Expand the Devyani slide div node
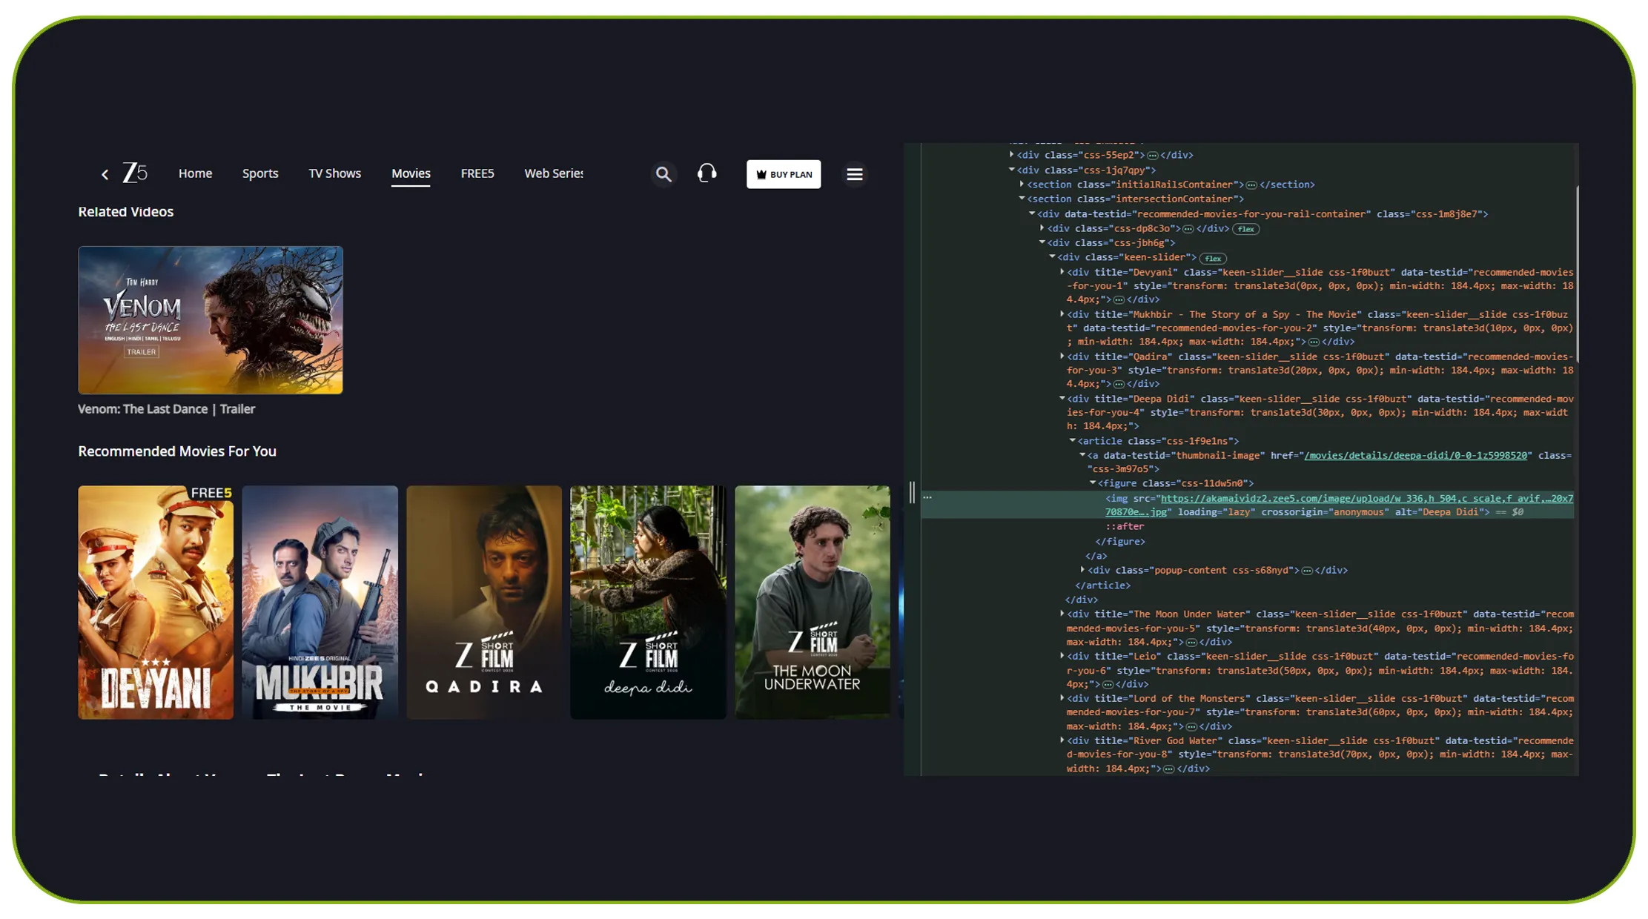The width and height of the screenshot is (1648, 919). click(1062, 272)
